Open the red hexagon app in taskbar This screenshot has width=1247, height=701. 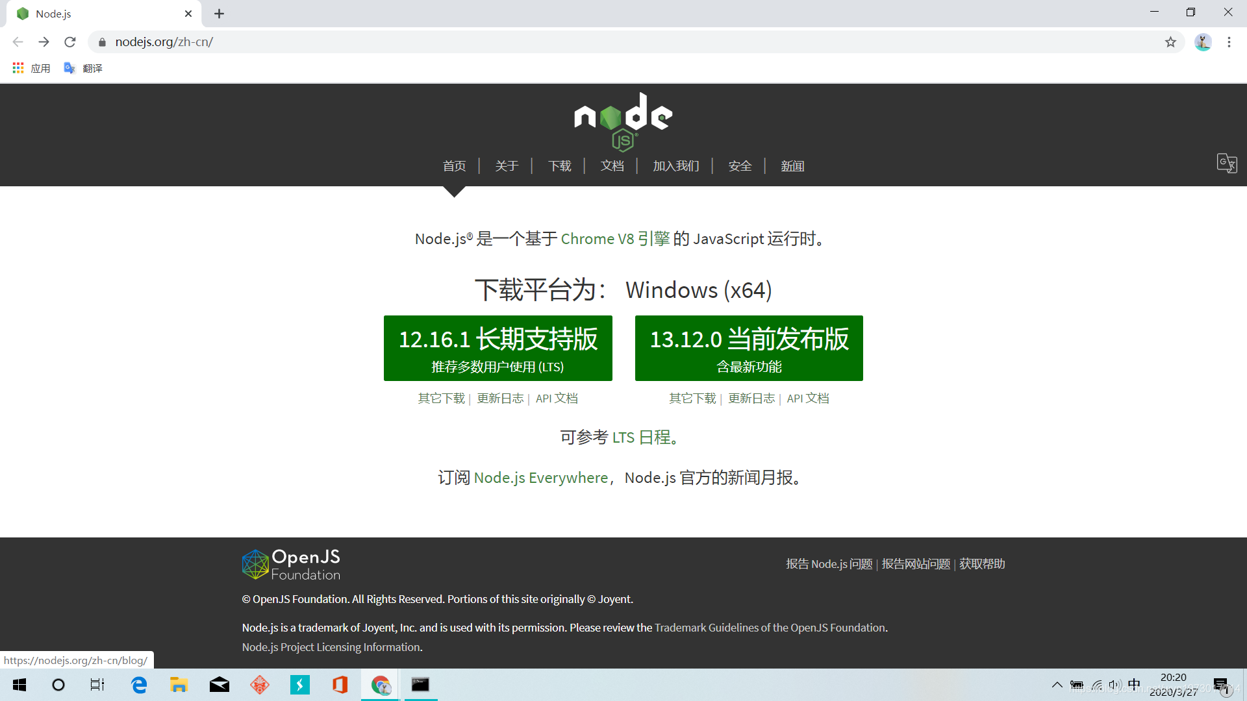point(260,685)
